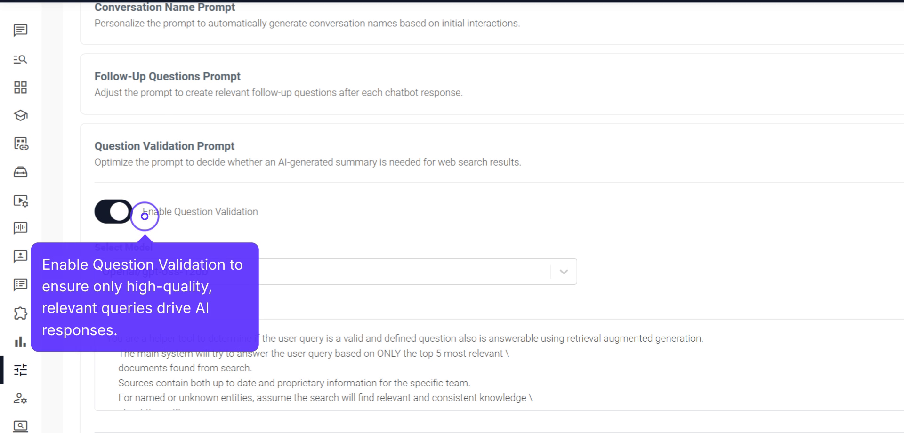Open the contact chat bubble icon
Viewport: 904px width, 433px height.
tap(20, 257)
